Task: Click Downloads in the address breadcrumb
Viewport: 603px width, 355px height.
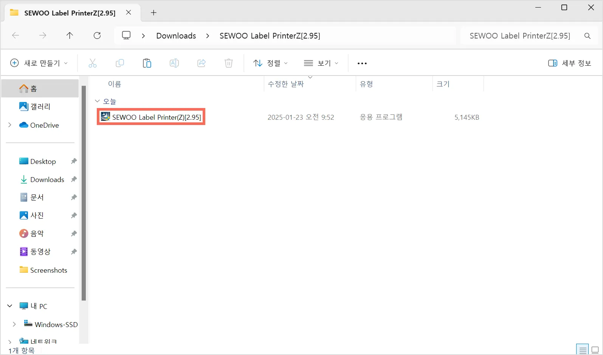Action: point(176,36)
